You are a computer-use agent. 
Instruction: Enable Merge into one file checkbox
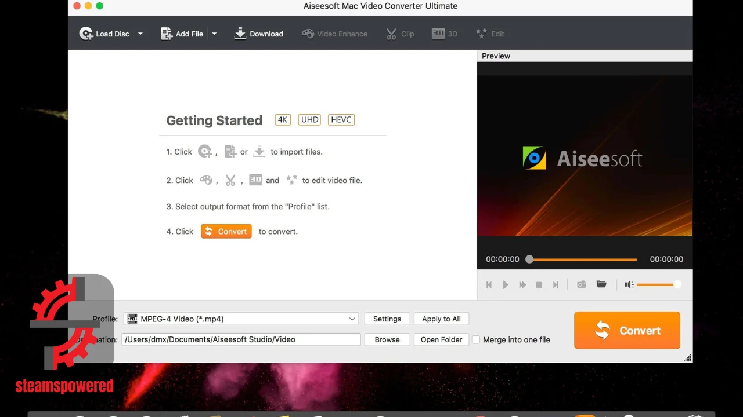[476, 339]
